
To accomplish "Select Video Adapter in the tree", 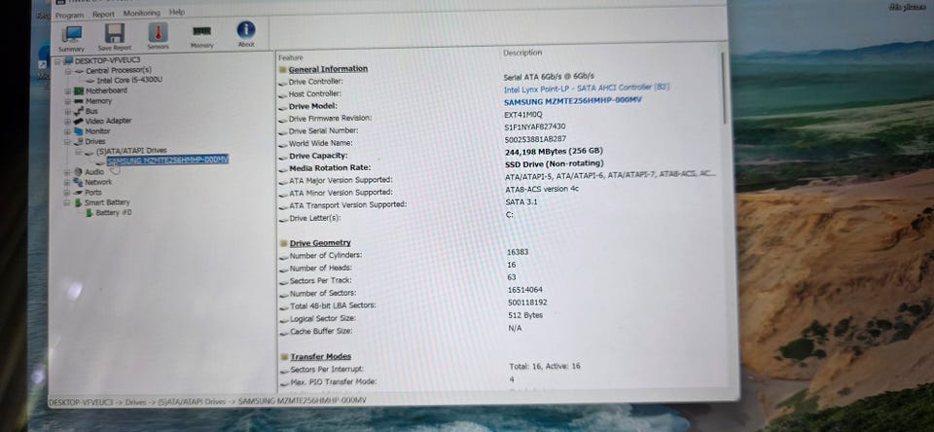I will coord(108,121).
